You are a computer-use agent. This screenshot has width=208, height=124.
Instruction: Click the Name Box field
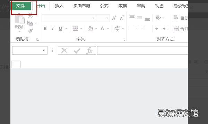click(30, 50)
